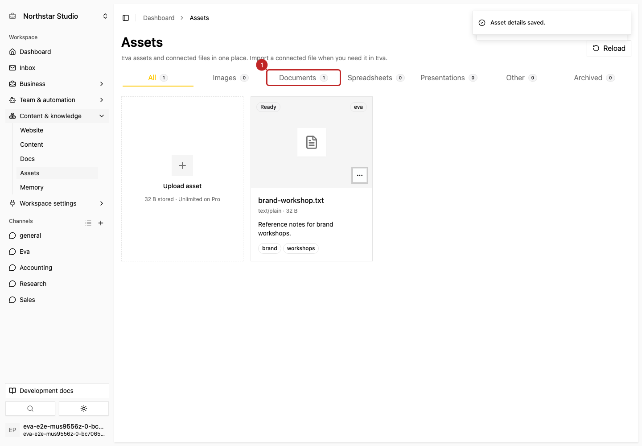
Task: Click the brand-workshop.txt file name
Action: tap(291, 200)
